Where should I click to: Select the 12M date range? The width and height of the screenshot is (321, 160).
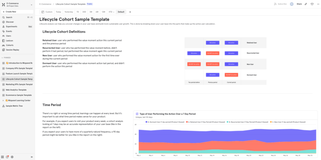tap(104, 12)
